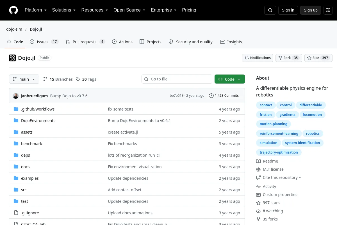
Task: Open the appearance settings icon button
Action: 328,10
